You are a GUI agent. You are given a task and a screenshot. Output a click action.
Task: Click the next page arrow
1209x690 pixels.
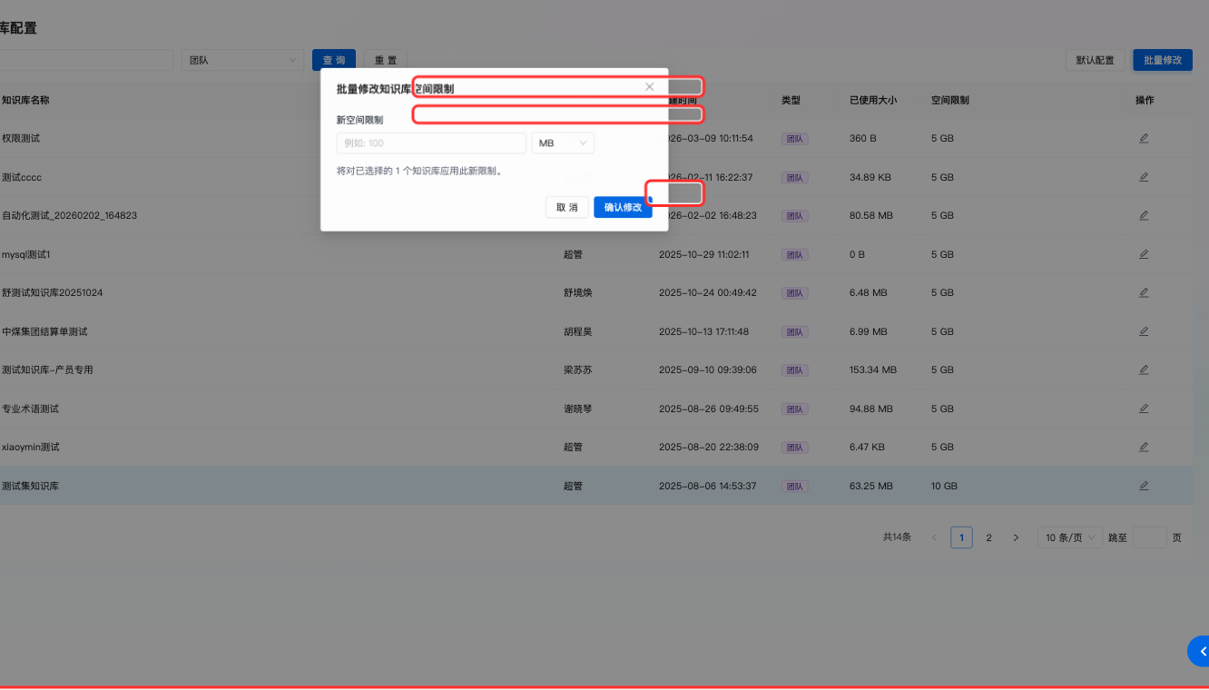click(1016, 537)
